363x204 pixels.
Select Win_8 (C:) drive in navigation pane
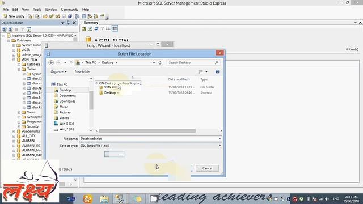pyautogui.click(x=66, y=124)
